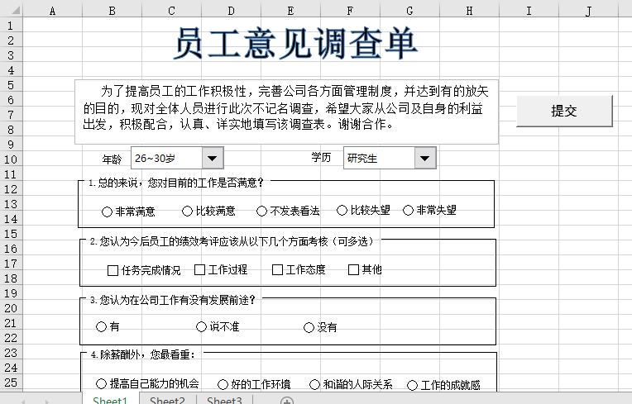
Task: Click the 员工意见调查单 title artwork
Action: click(295, 44)
